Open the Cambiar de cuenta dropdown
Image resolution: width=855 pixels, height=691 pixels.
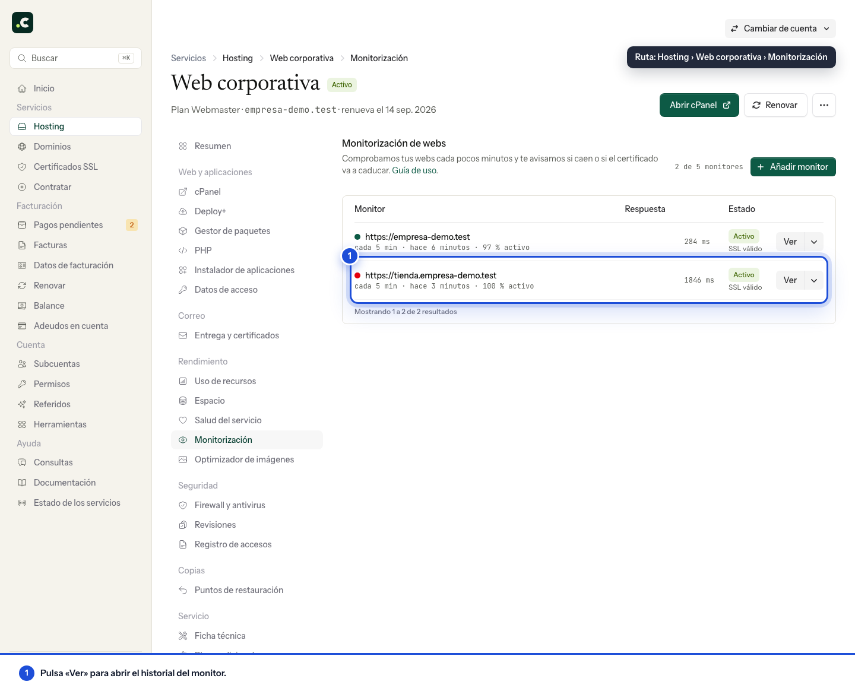(780, 28)
